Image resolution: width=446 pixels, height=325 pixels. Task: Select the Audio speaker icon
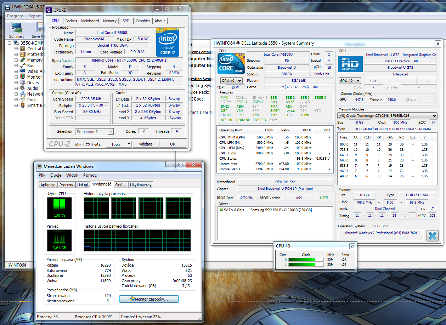pyautogui.click(x=23, y=89)
